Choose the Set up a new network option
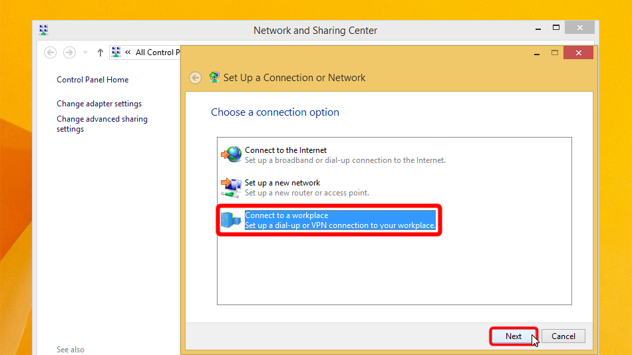The width and height of the screenshot is (632, 355). coord(282,183)
